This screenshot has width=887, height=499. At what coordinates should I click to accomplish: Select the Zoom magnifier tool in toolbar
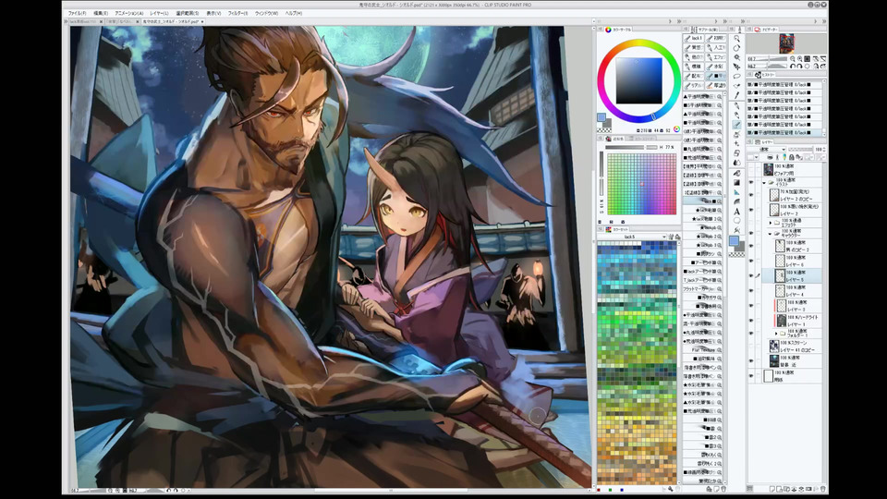(x=736, y=39)
